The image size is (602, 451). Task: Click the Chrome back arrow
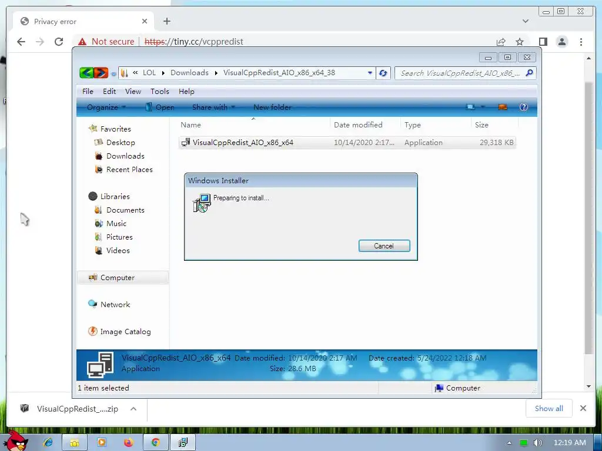click(x=21, y=42)
